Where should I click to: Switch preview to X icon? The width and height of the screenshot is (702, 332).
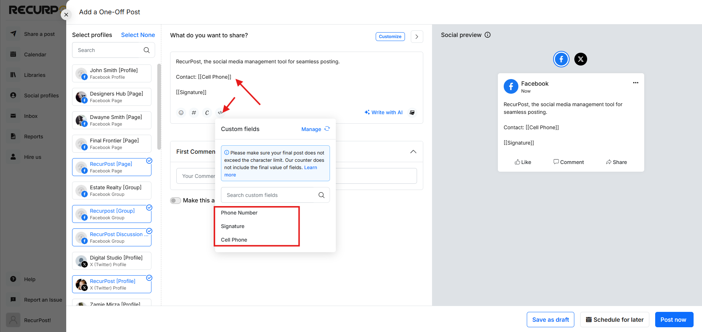point(581,59)
